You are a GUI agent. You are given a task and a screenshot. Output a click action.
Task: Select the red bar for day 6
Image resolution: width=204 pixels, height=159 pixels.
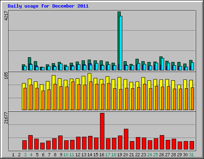coord(42,146)
